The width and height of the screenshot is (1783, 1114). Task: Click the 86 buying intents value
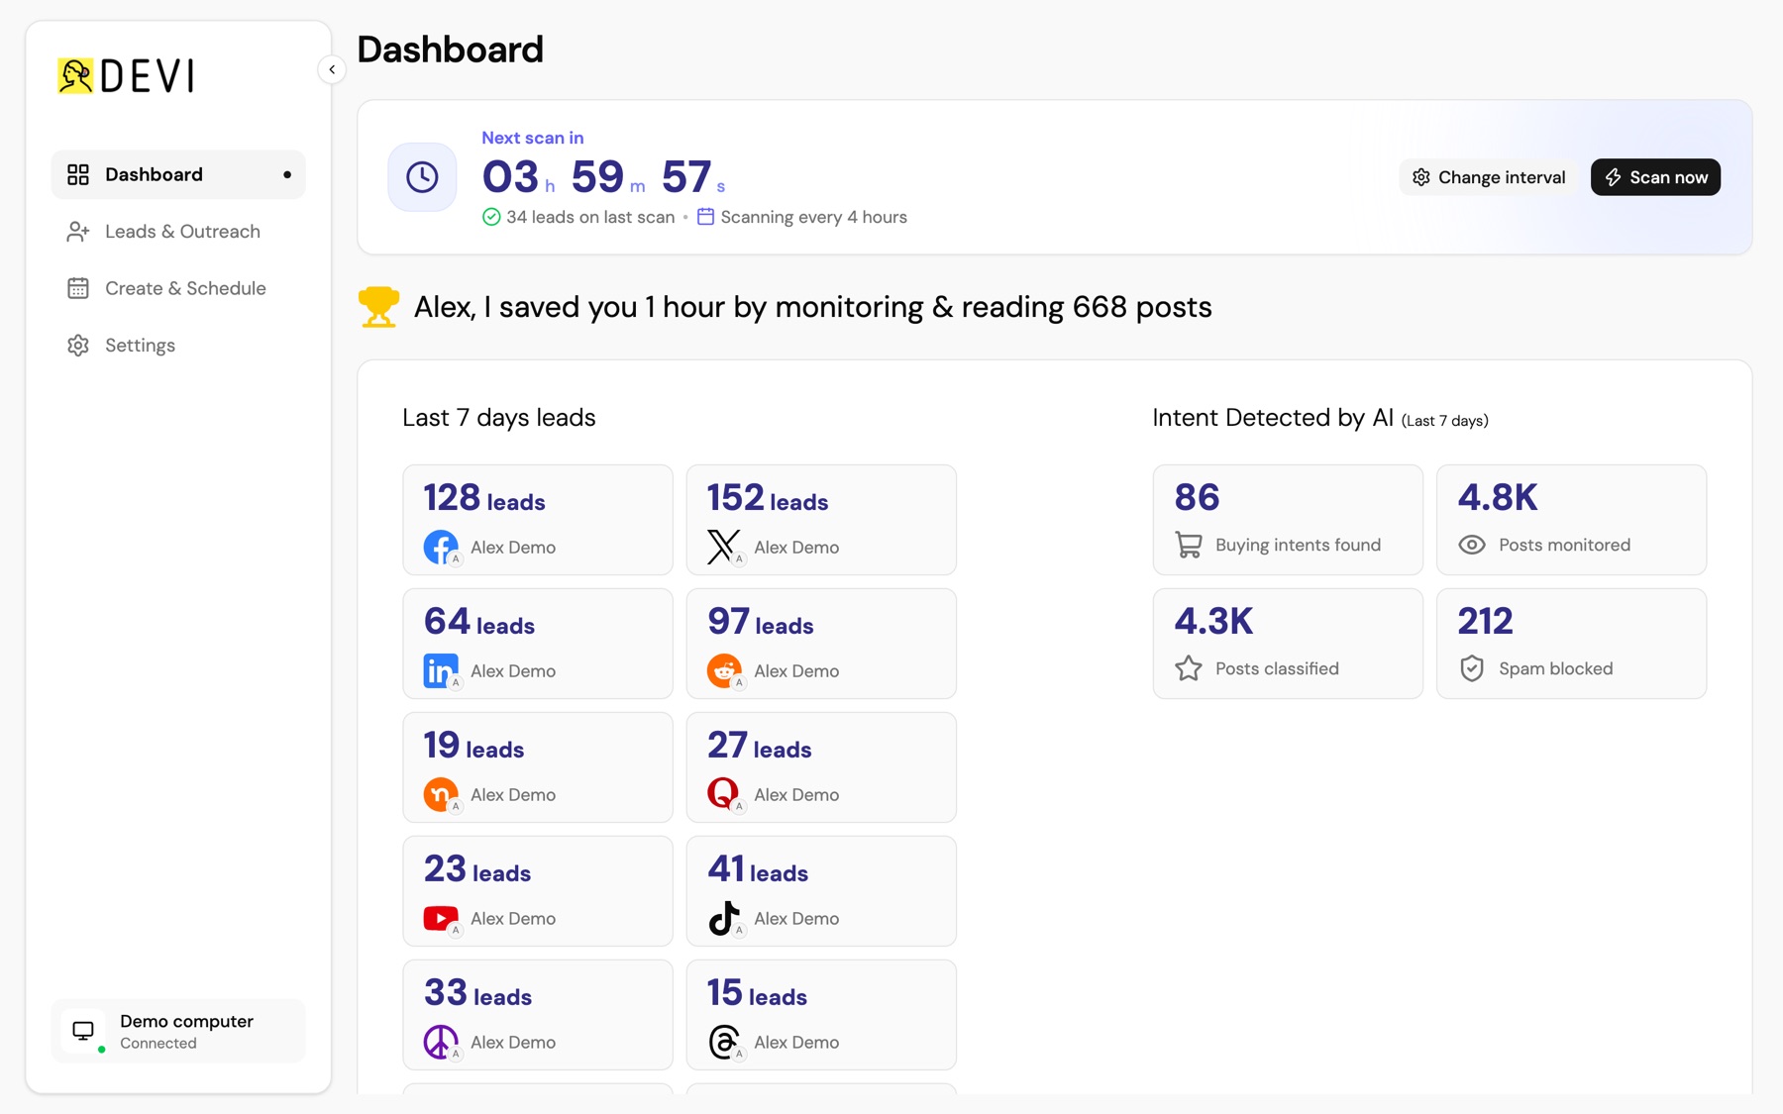click(x=1197, y=497)
